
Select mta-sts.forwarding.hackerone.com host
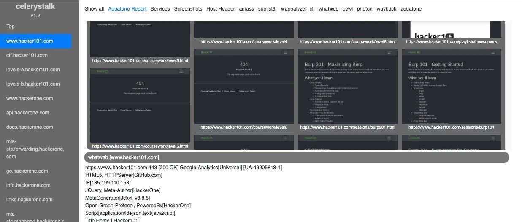36,149
